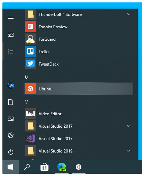Switch to the pinned tiles view icon

pyautogui.click(x=11, y=35)
